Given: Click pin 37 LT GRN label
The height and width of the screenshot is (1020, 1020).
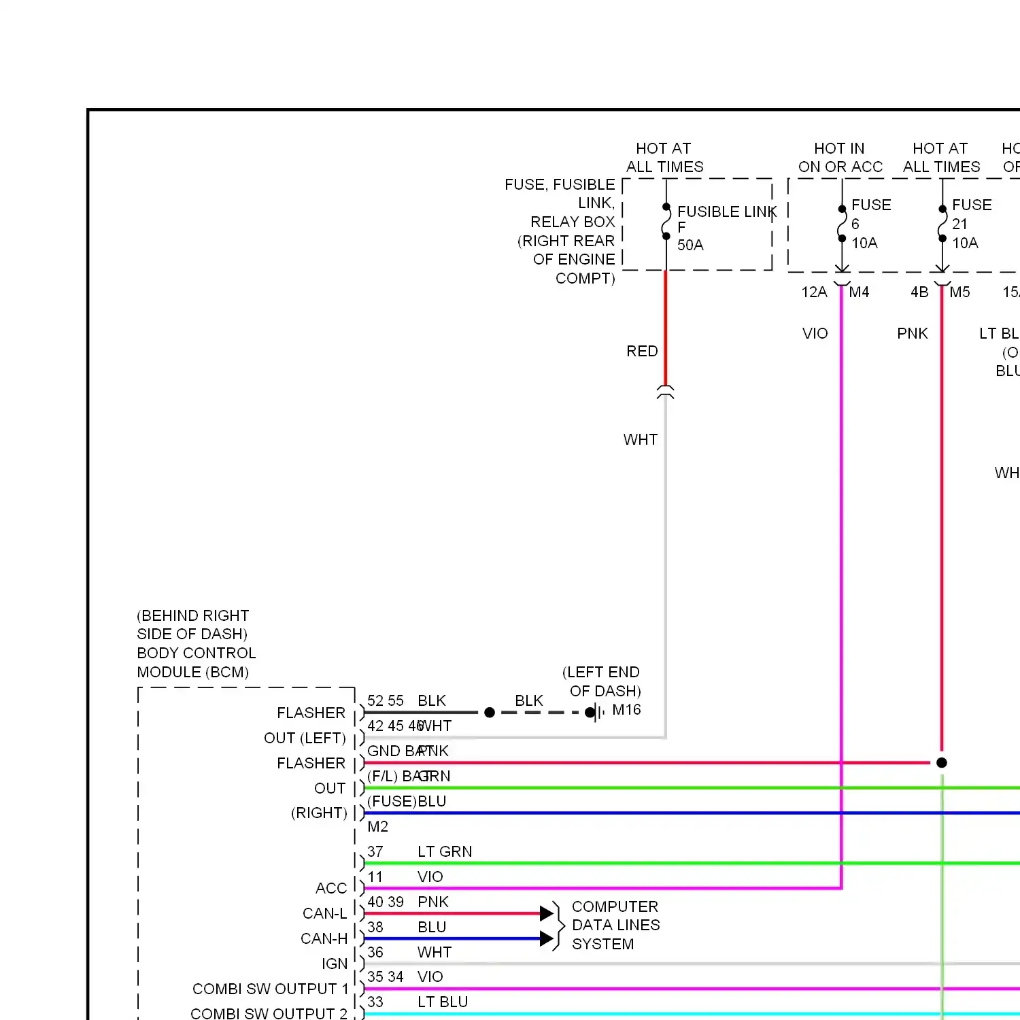Looking at the screenshot, I should coord(420,851).
